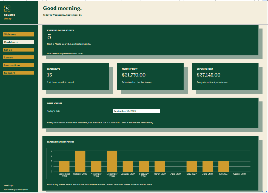Select the February 2027 chart bar

coord(144,166)
